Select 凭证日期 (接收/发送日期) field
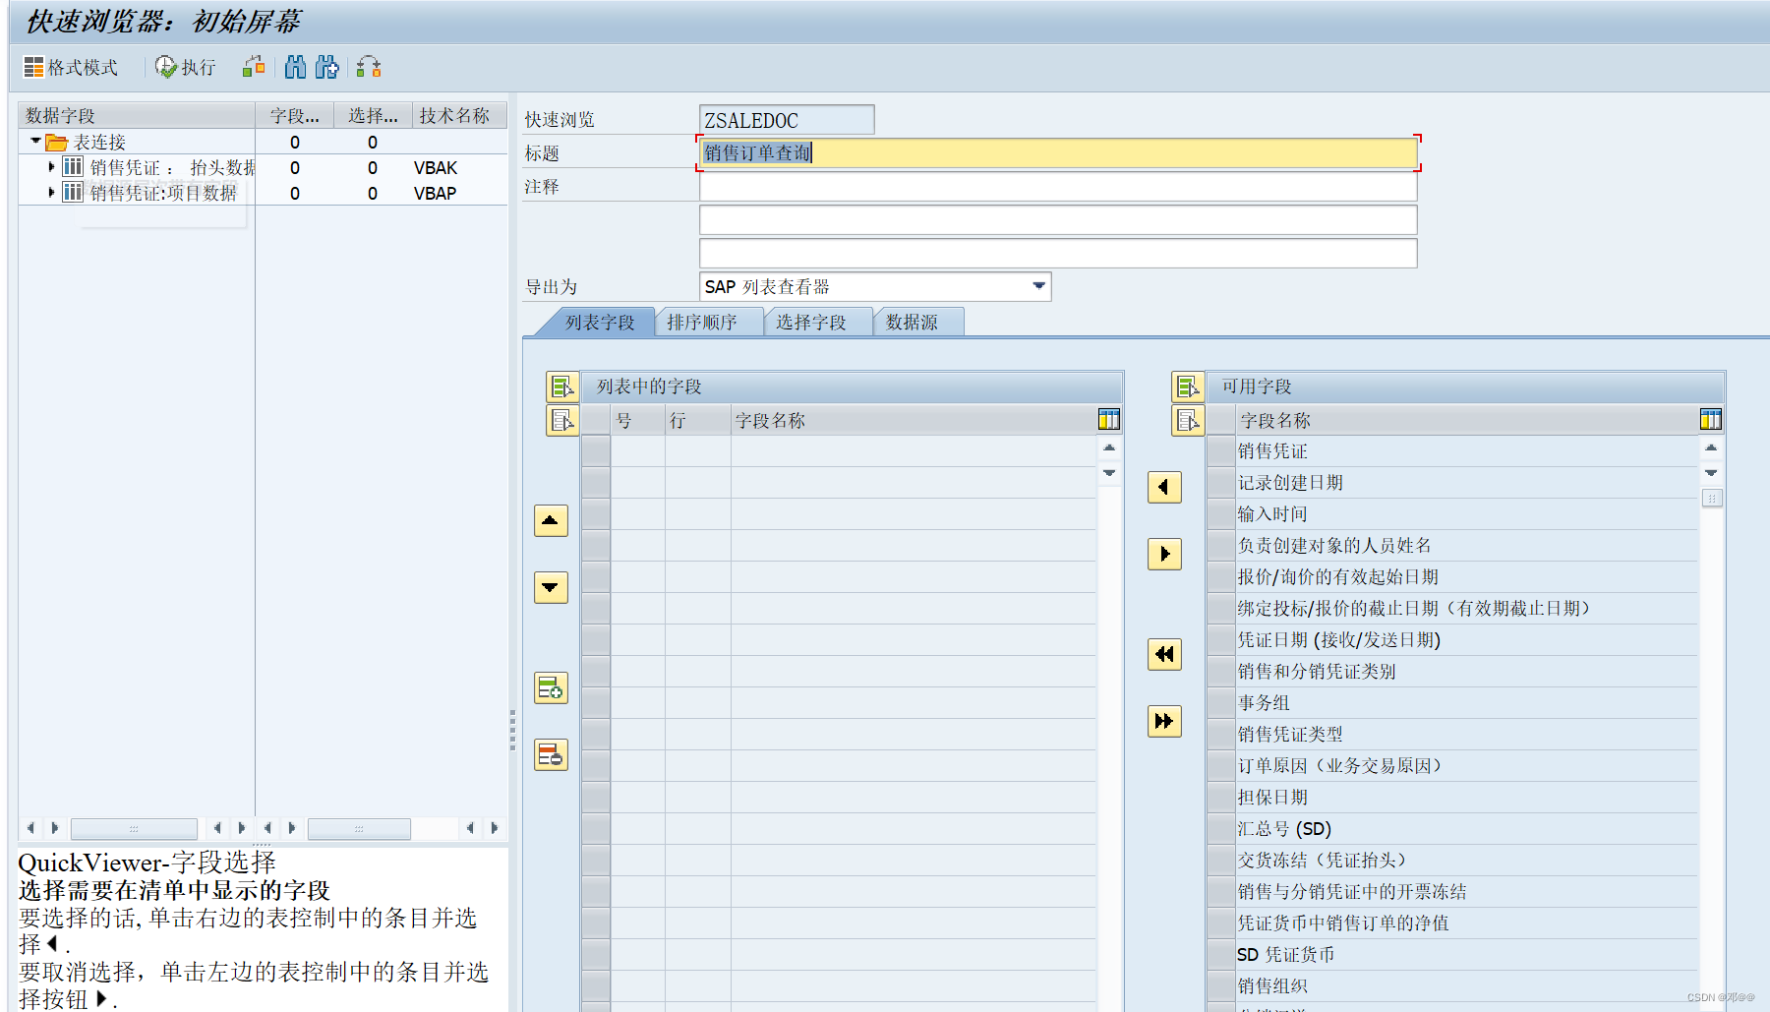The width and height of the screenshot is (1770, 1012). tap(1465, 640)
